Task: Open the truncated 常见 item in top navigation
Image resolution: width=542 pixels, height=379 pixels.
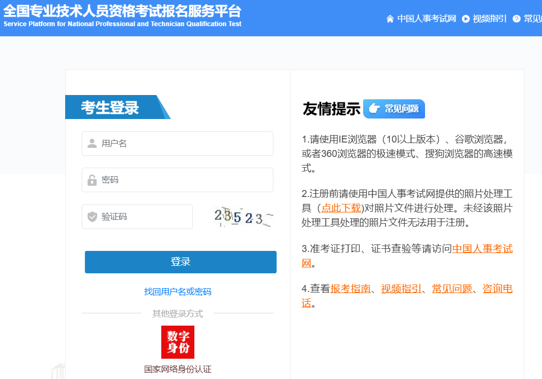Action: (x=533, y=19)
